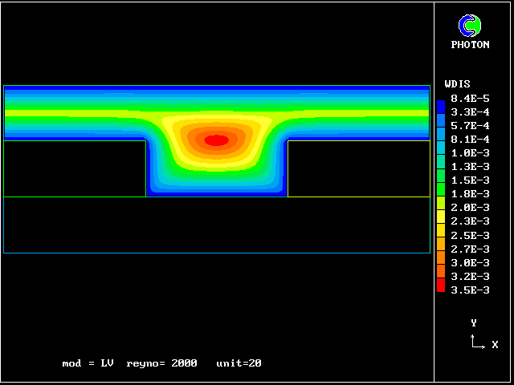The image size is (514, 385).
Task: Click the X-Y axis orientation indicator
Action: (x=479, y=340)
